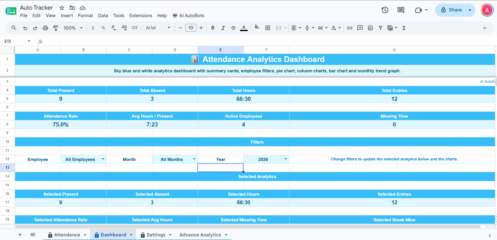Open the Extensions menu

(x=141, y=16)
